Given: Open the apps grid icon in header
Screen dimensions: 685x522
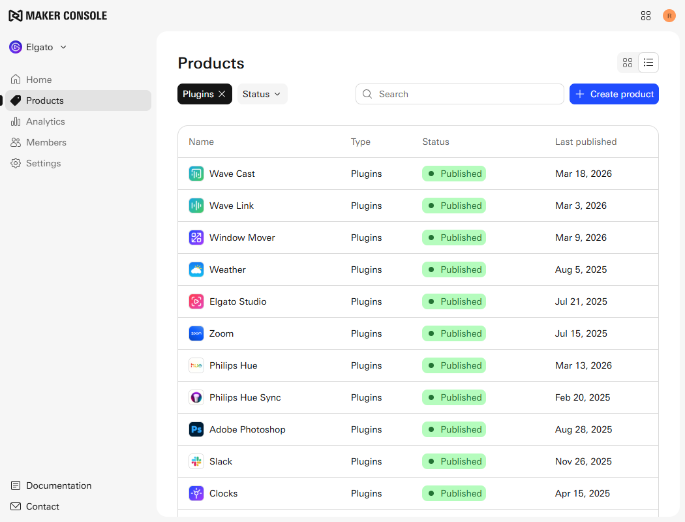Looking at the screenshot, I should click(x=646, y=16).
